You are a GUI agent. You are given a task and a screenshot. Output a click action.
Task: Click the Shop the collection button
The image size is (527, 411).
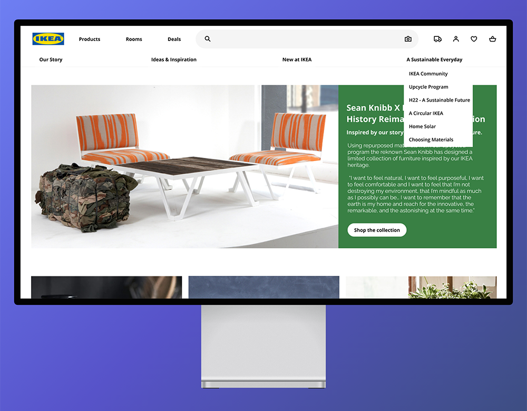click(377, 230)
